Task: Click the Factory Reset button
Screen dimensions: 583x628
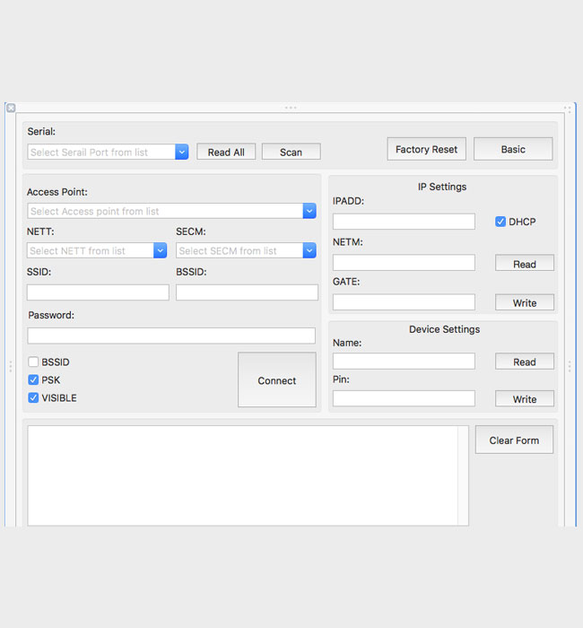Action: [x=426, y=149]
